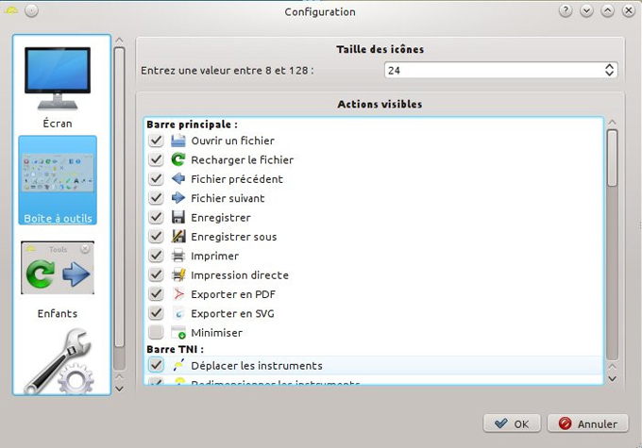Uncheck the Enregistrer sous checkbox
This screenshot has height=448, width=642.
pyautogui.click(x=157, y=237)
